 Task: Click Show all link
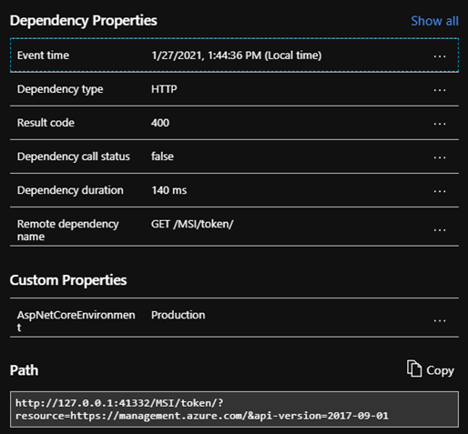click(x=434, y=21)
